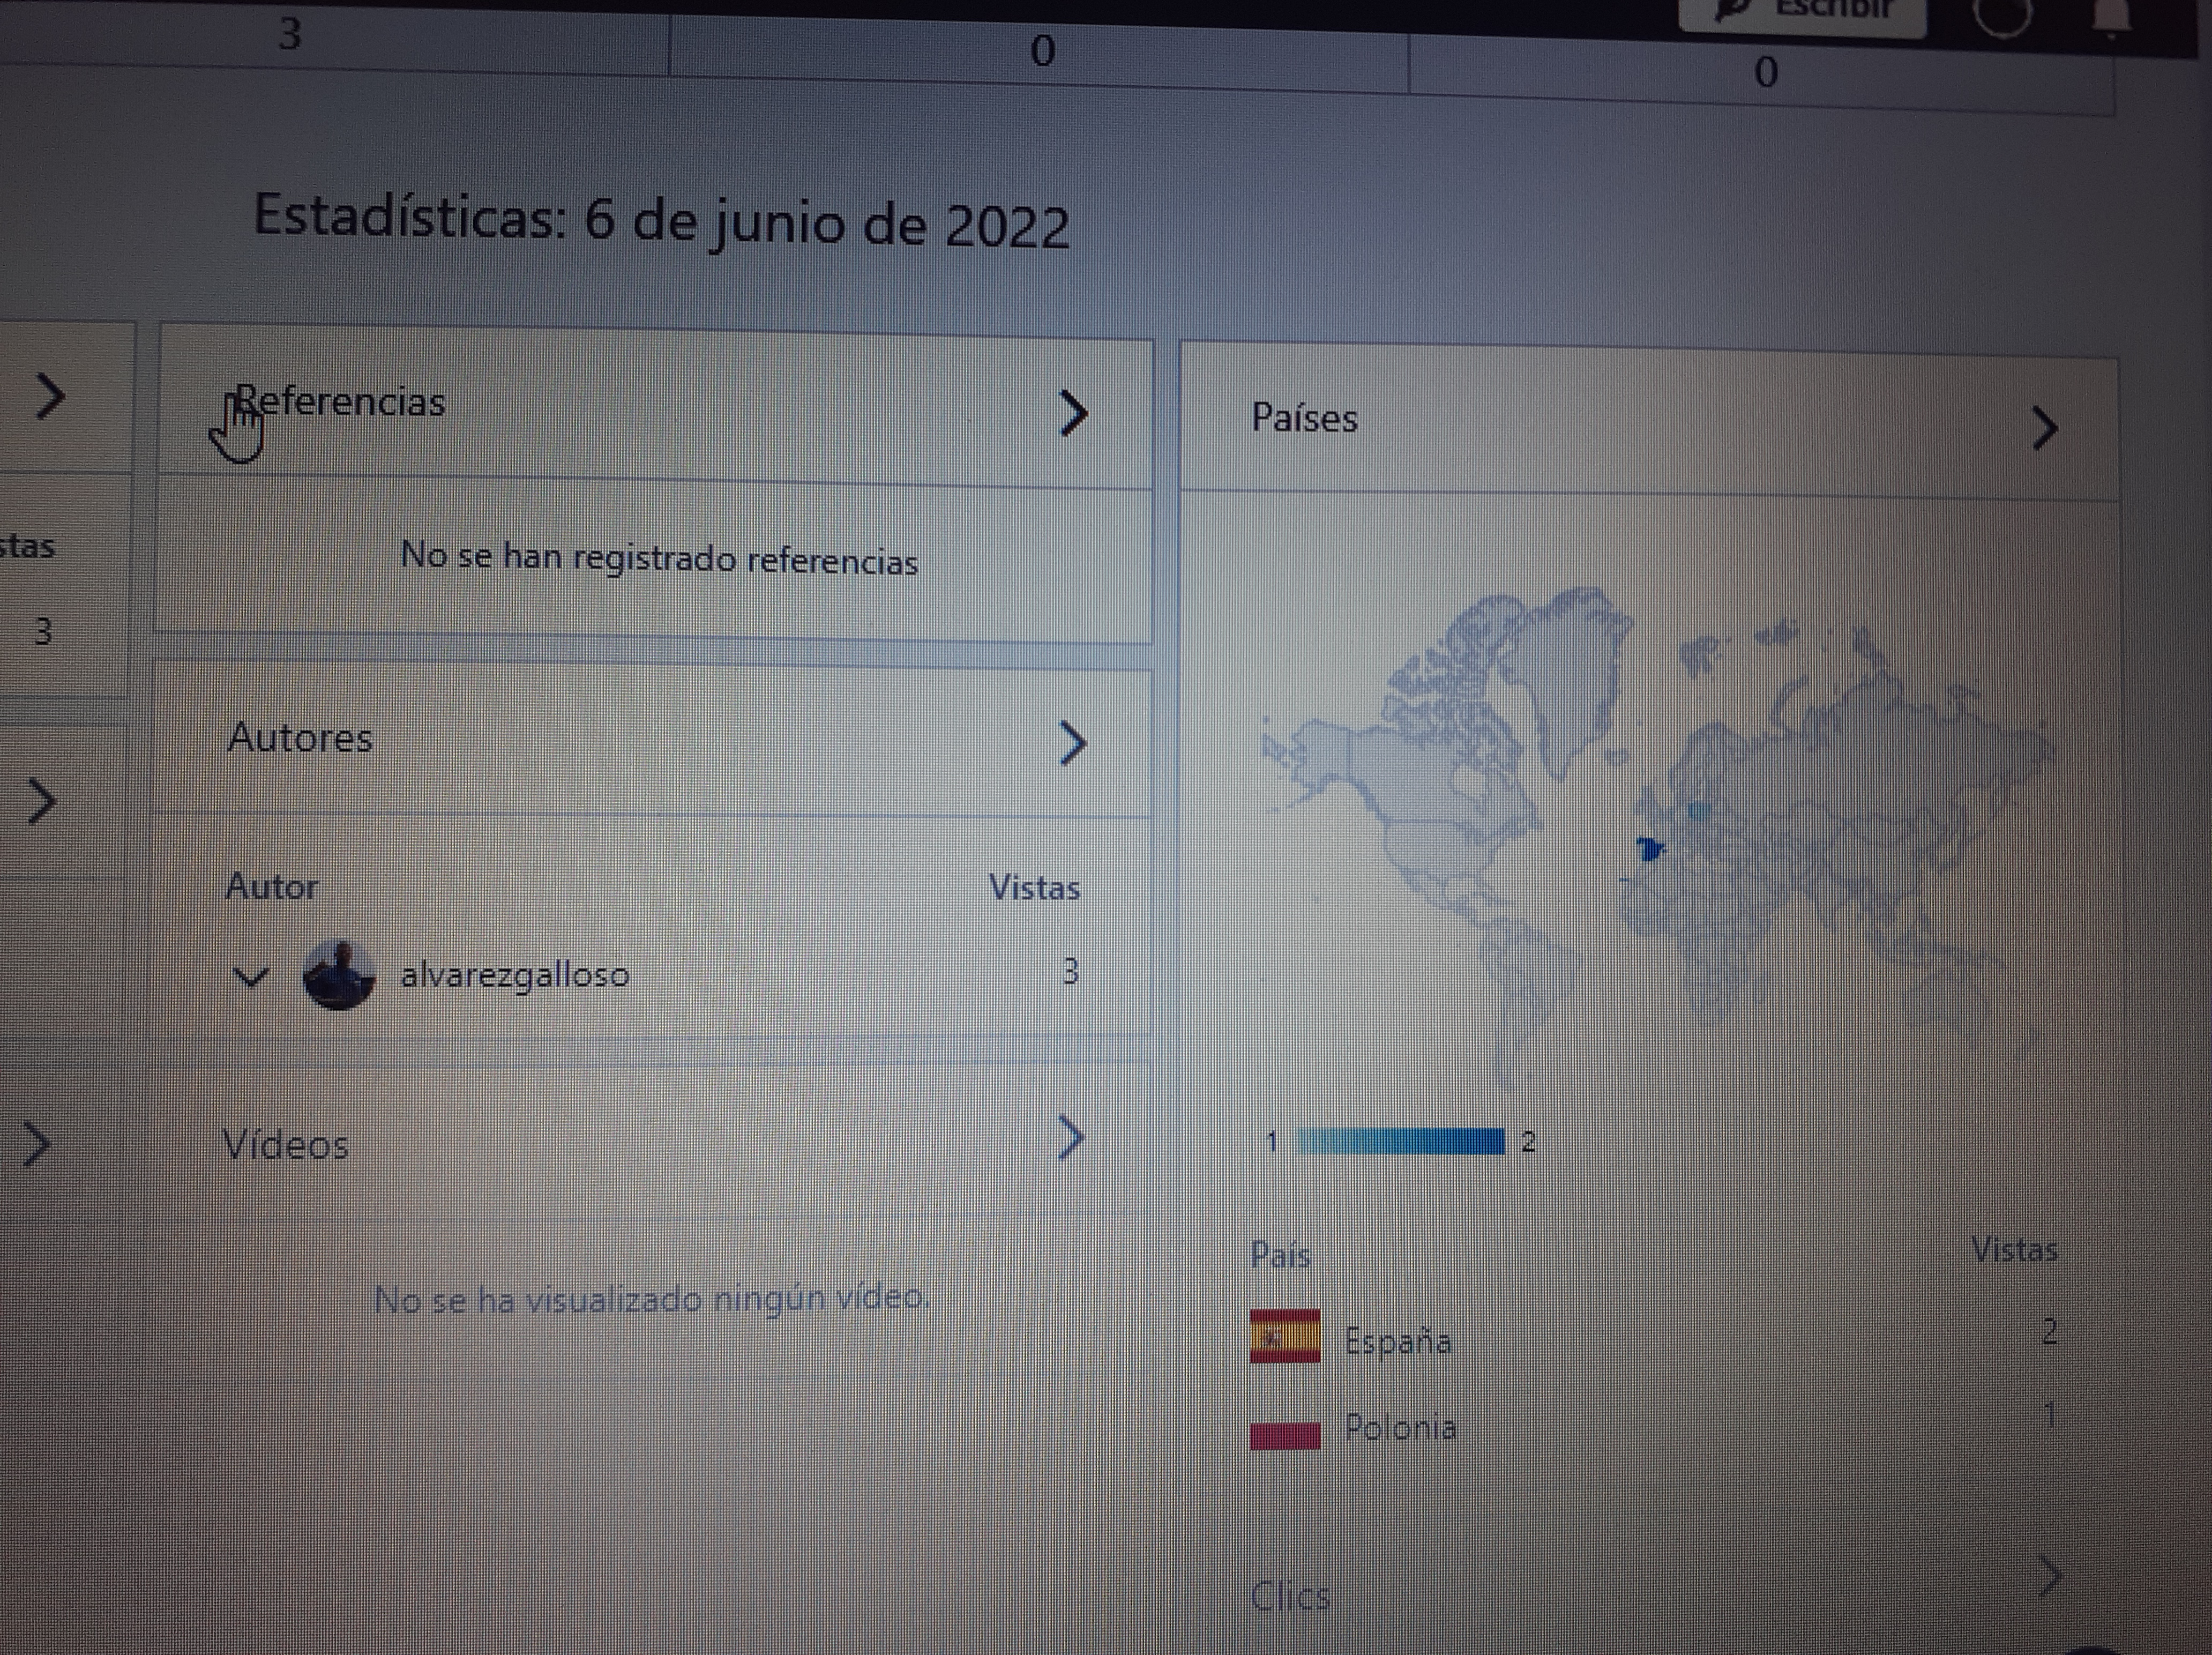Select the alvarezgalloso author name
The width and height of the screenshot is (2212, 1655).
coord(515,974)
